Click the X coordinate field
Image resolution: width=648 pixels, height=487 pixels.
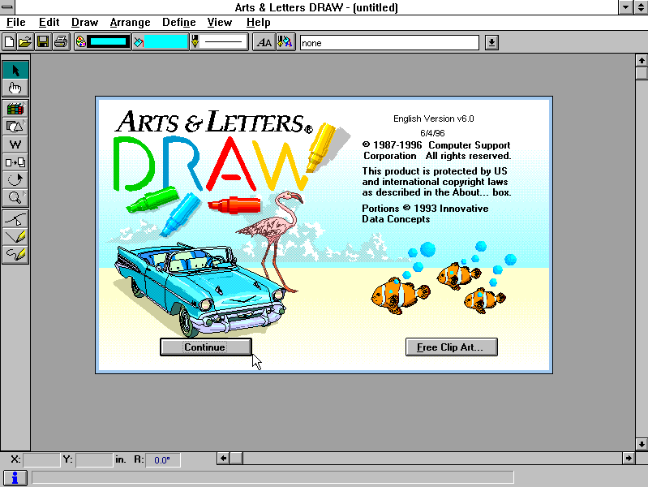pos(41,459)
